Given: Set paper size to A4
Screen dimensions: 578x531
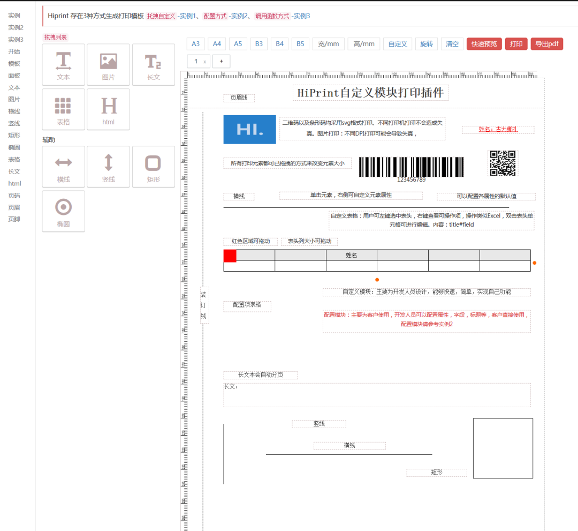Looking at the screenshot, I should click(x=217, y=44).
